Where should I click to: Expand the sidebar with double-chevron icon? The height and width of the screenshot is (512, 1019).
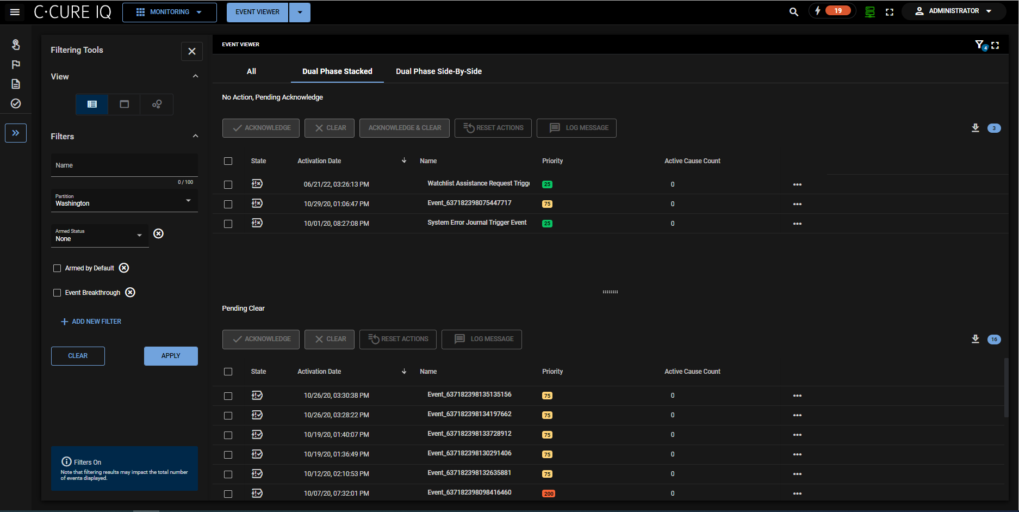[16, 133]
